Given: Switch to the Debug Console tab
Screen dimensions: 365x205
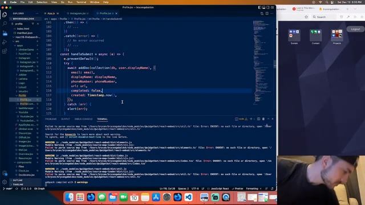Looking at the screenshot, I should (83, 119).
